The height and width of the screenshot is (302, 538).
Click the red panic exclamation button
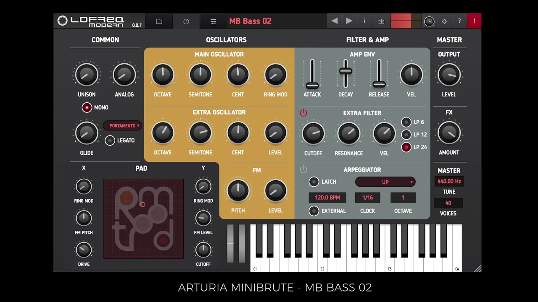click(474, 21)
